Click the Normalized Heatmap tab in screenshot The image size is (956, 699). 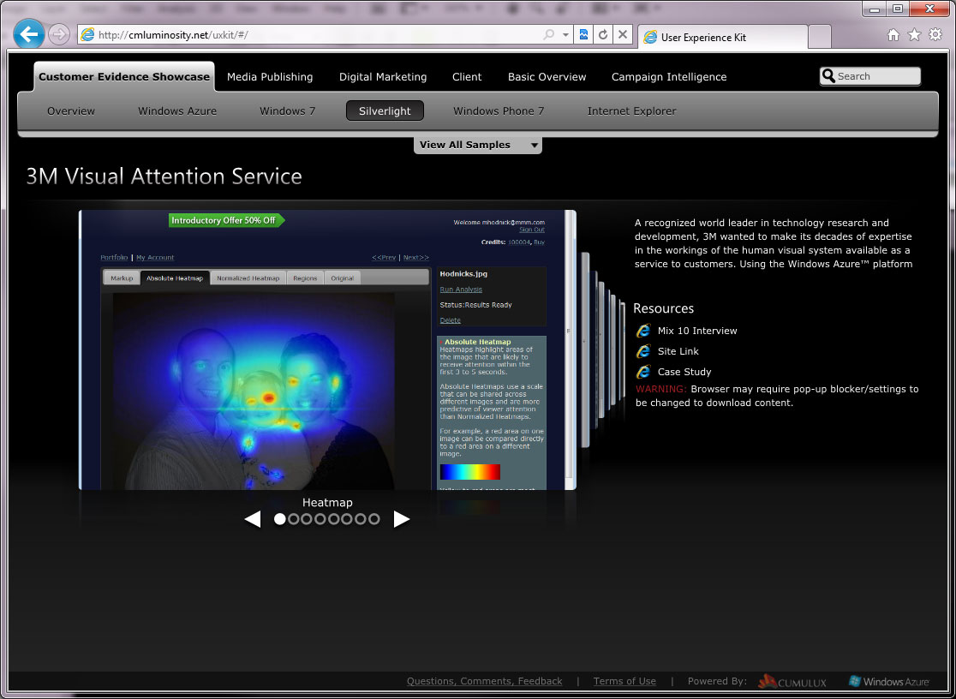tap(248, 278)
